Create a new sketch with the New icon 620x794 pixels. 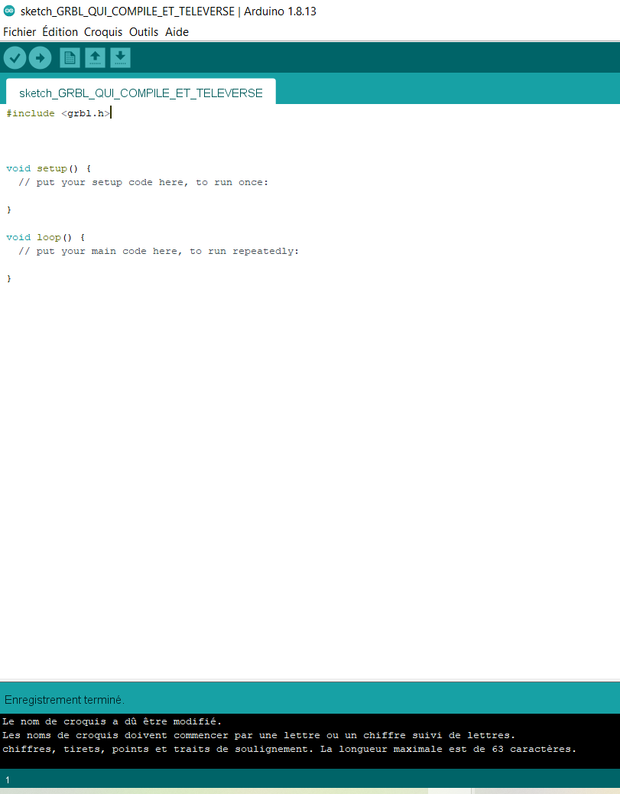coord(70,57)
